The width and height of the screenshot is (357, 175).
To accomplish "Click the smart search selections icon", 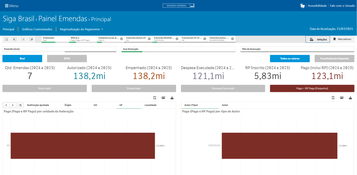I will tap(7, 39).
